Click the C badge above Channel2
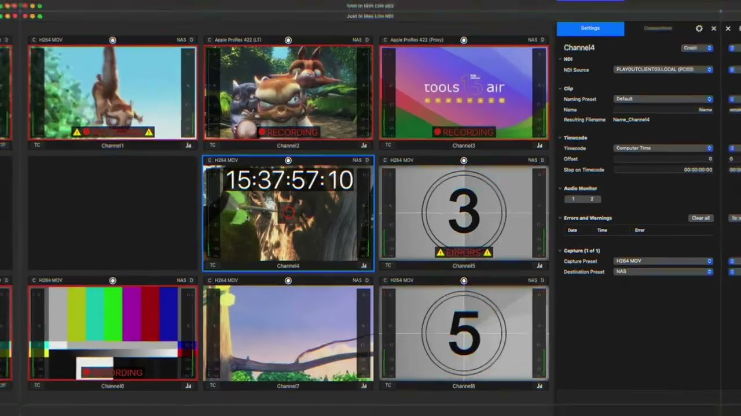The height and width of the screenshot is (416, 741). pyautogui.click(x=209, y=40)
